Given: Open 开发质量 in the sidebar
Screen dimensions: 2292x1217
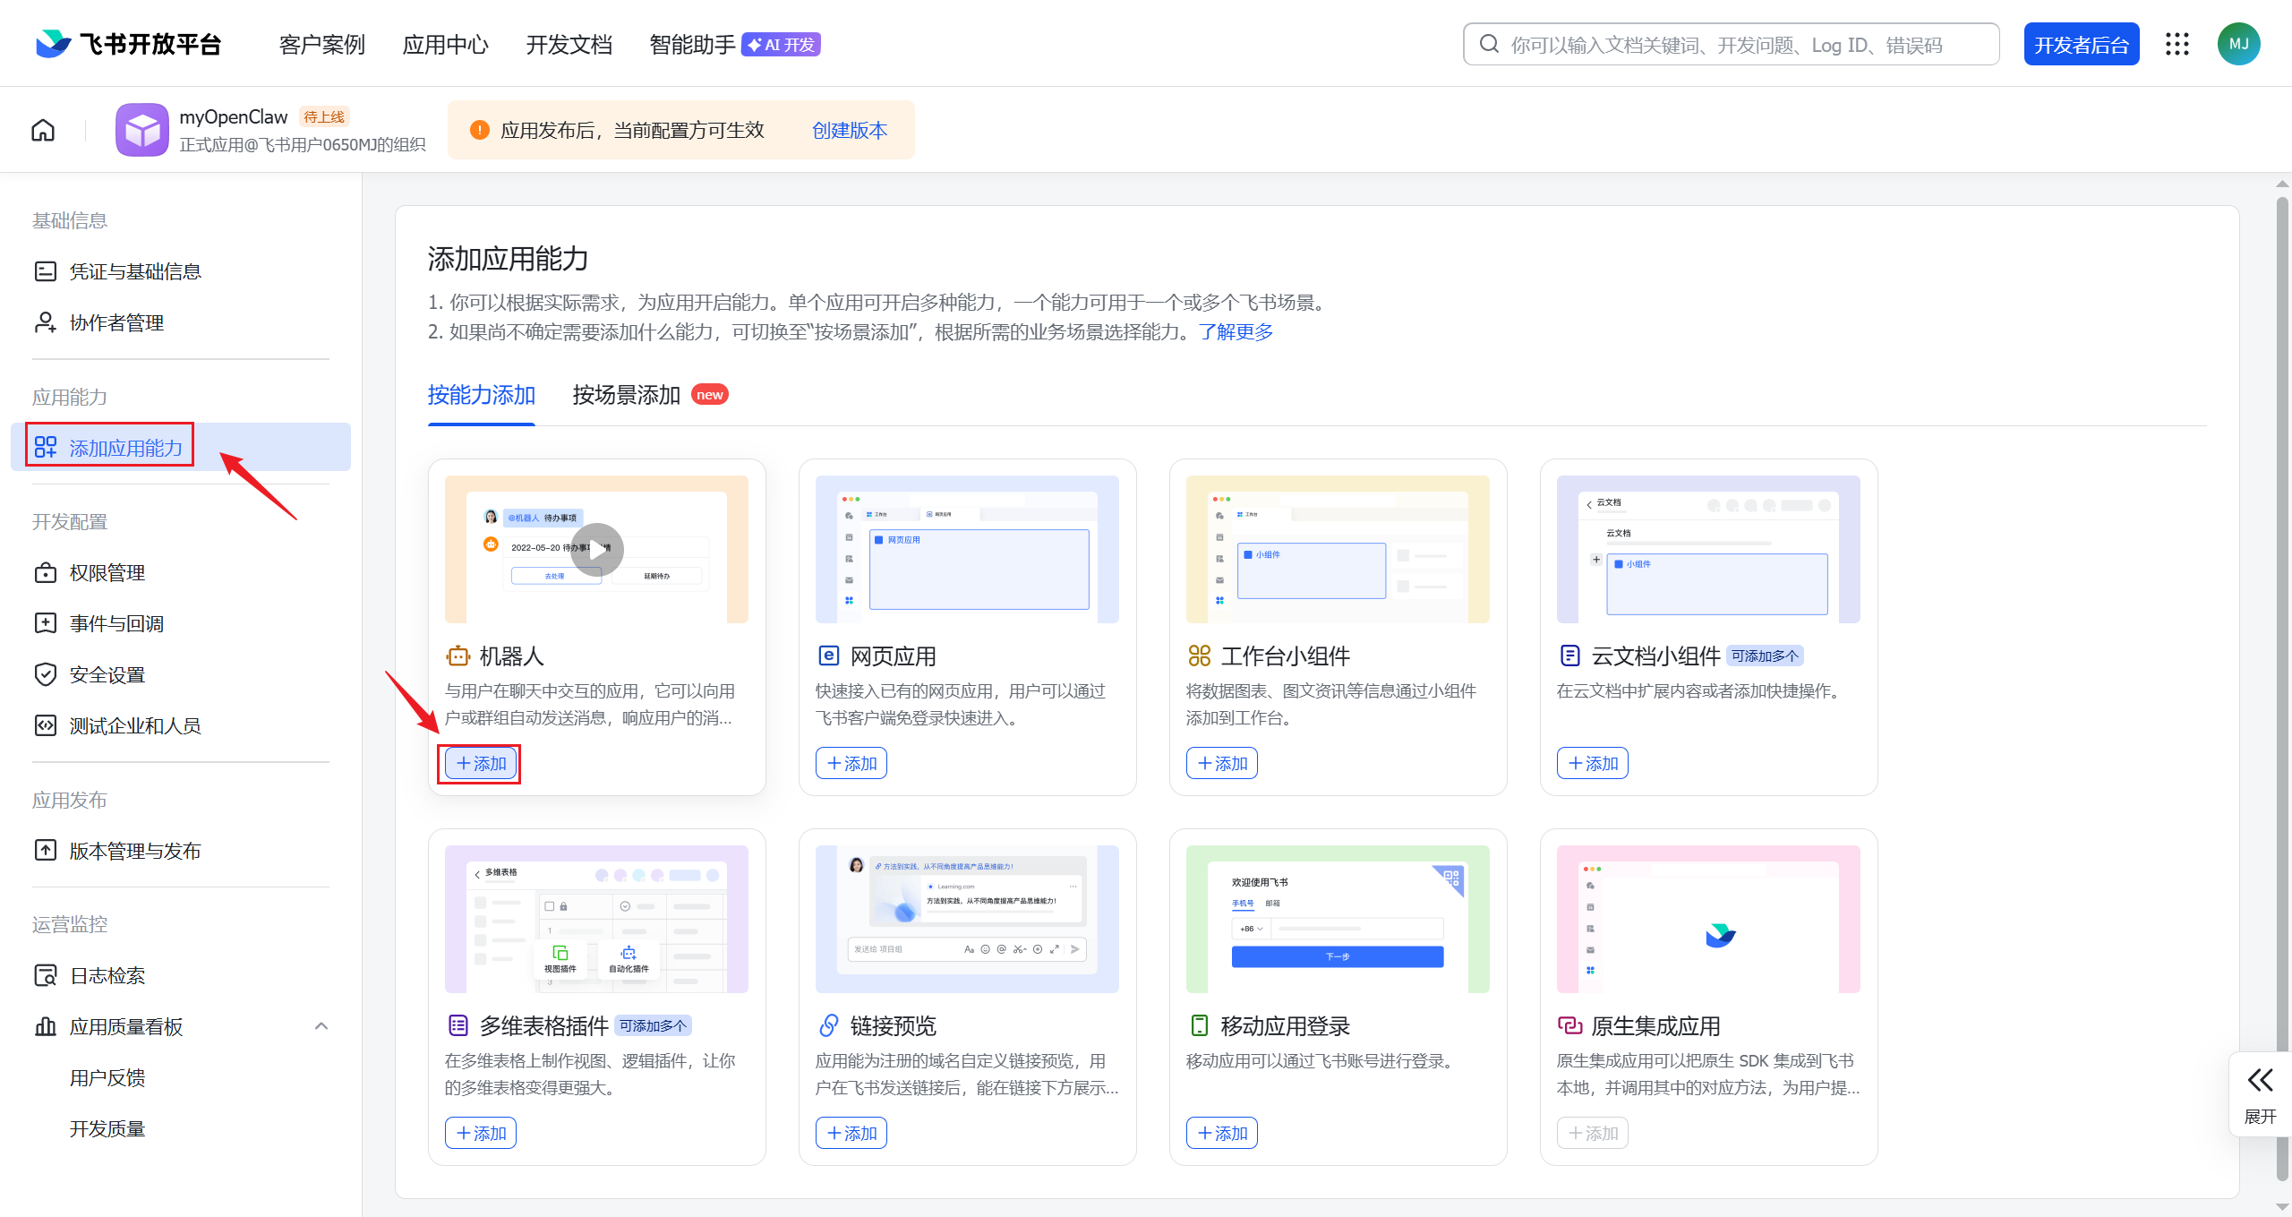Looking at the screenshot, I should 107,1128.
